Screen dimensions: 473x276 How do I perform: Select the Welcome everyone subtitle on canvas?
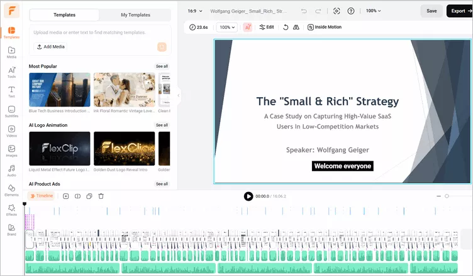coord(343,166)
